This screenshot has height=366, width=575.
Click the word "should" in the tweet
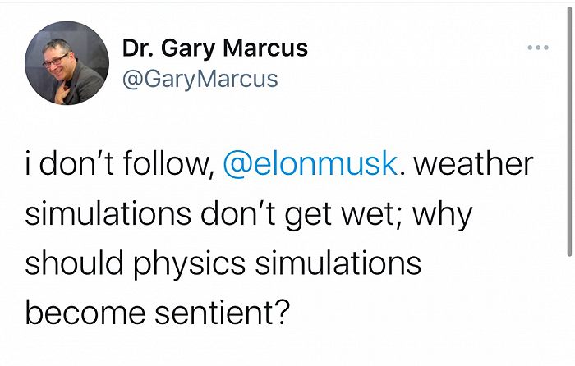[75, 263]
